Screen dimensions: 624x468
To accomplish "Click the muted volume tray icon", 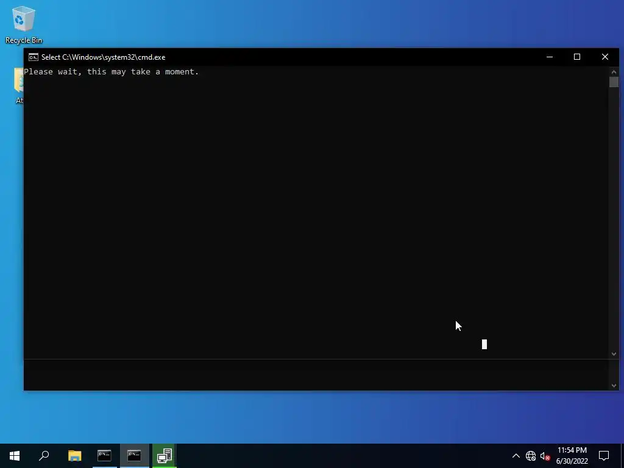I will click(x=545, y=456).
